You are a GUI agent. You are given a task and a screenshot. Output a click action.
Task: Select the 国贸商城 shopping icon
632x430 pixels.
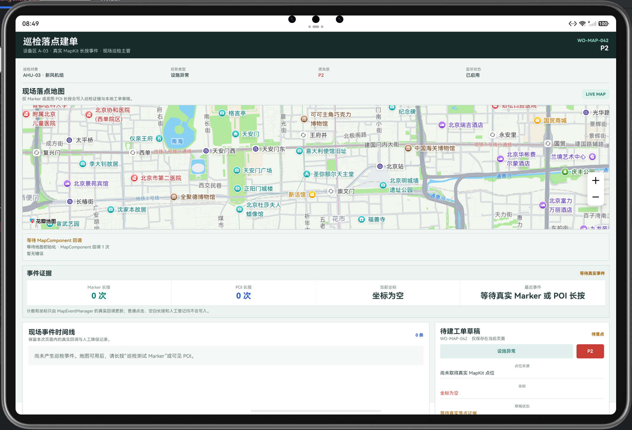[537, 121]
